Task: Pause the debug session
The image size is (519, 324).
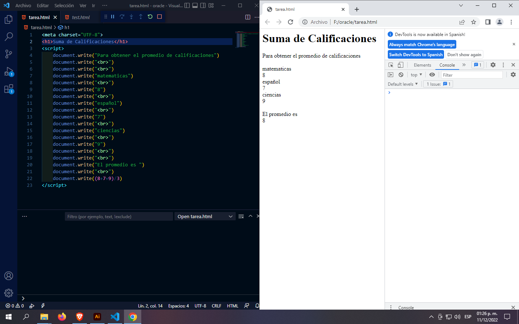Action: click(x=113, y=17)
